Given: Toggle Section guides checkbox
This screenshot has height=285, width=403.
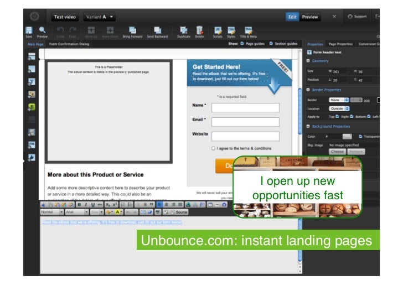Looking at the screenshot, I should tap(271, 43).
